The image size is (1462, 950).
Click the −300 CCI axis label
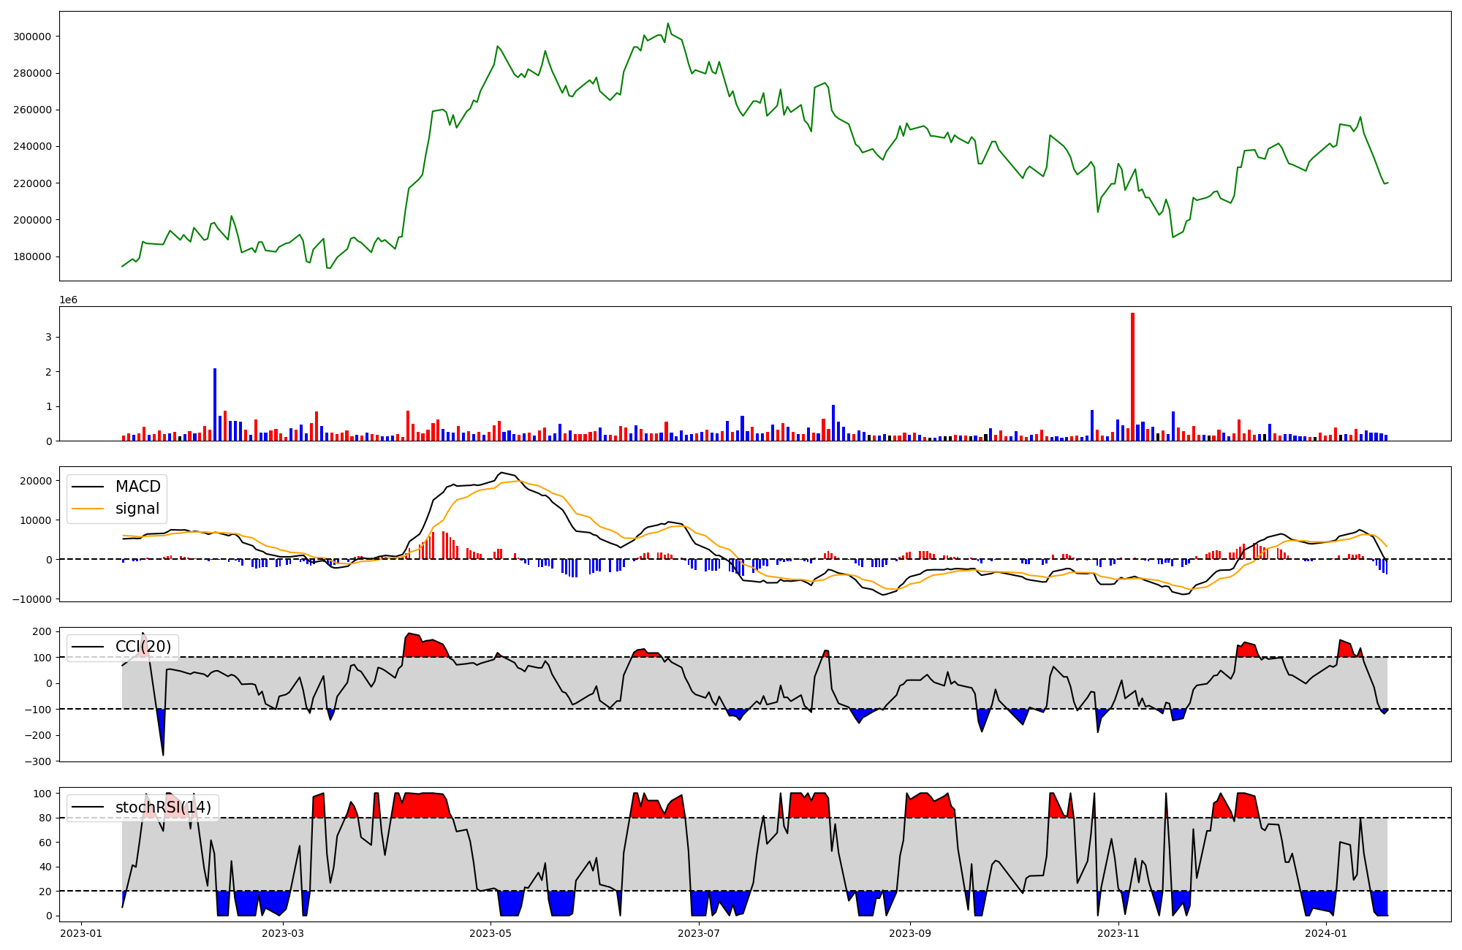38,761
